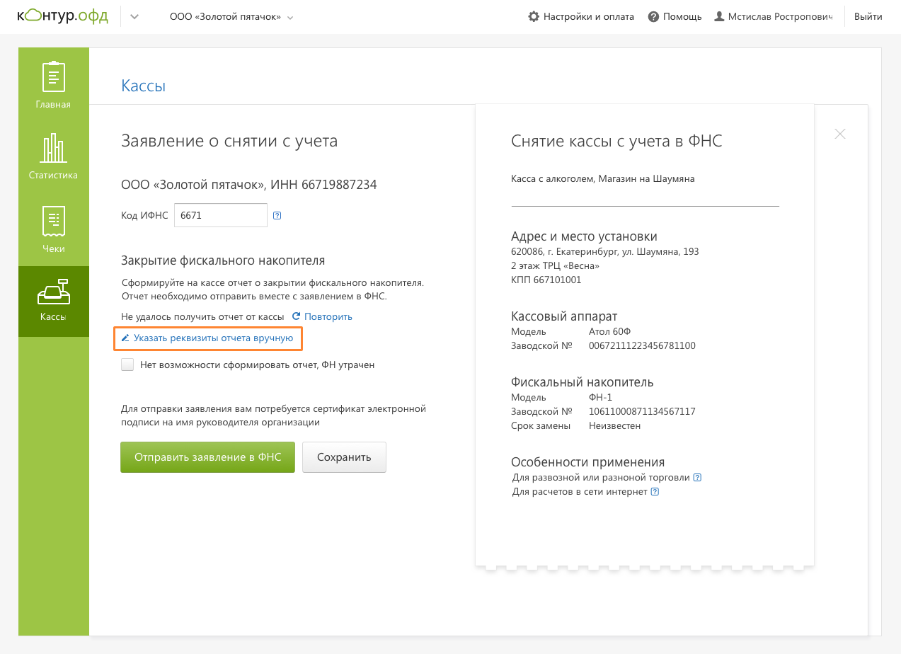Click help icon for развозной торговли
The image size is (901, 654).
697,478
